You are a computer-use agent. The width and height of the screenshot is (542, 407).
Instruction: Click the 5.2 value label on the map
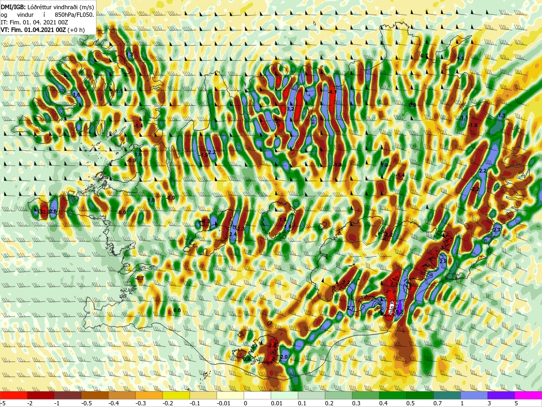(x=399, y=312)
